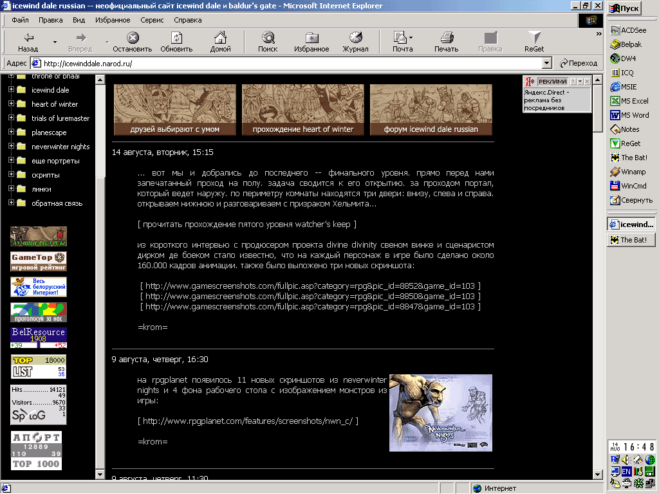
Task: Open the прохождение heart of winter banner
Action: click(303, 109)
